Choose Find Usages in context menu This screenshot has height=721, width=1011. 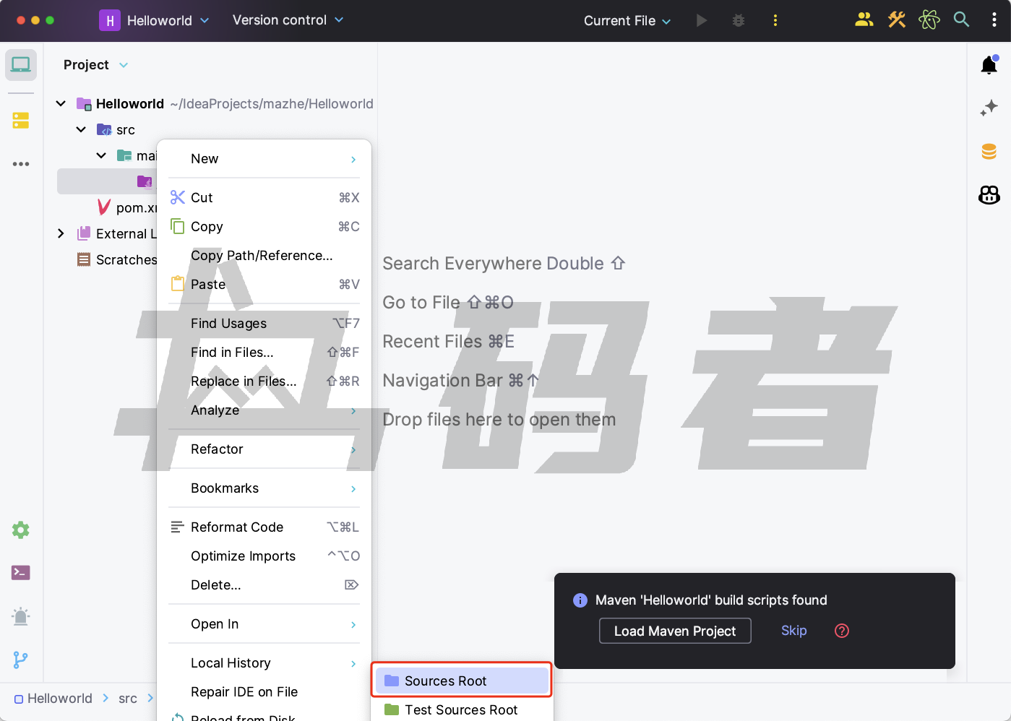tap(228, 324)
